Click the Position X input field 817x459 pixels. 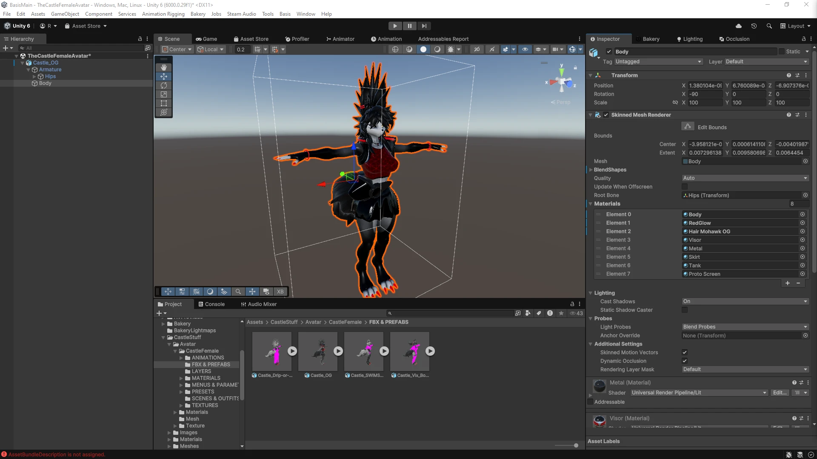[706, 85]
